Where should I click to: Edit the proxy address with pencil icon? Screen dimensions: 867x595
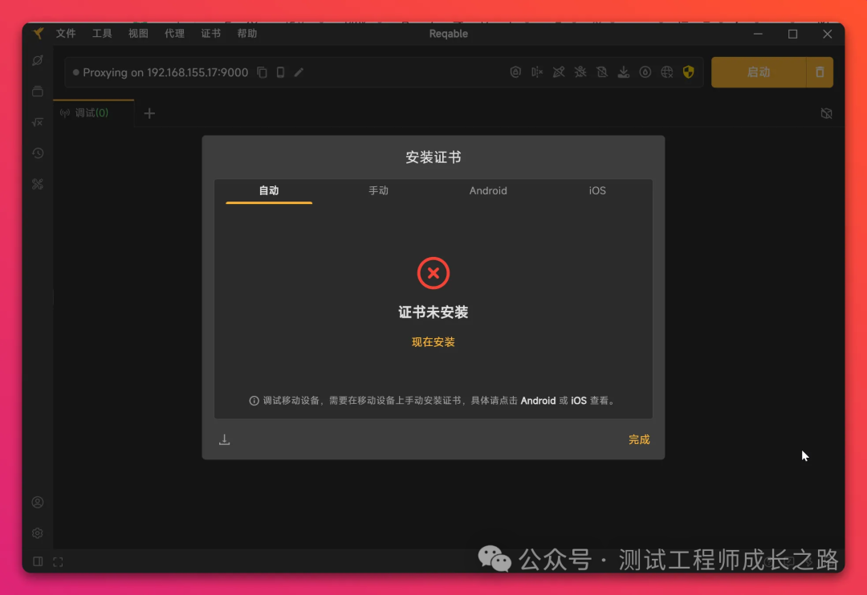click(x=299, y=72)
